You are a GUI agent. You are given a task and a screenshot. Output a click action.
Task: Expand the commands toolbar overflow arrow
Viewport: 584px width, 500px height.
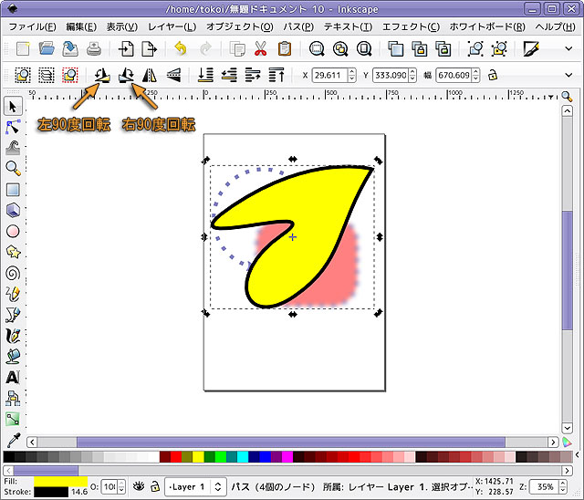(x=569, y=48)
